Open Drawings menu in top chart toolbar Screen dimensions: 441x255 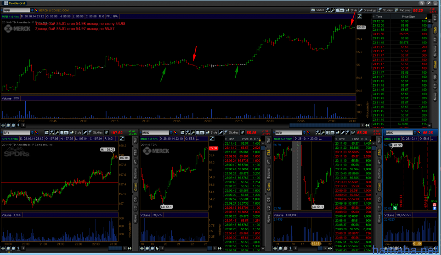tap(367, 11)
